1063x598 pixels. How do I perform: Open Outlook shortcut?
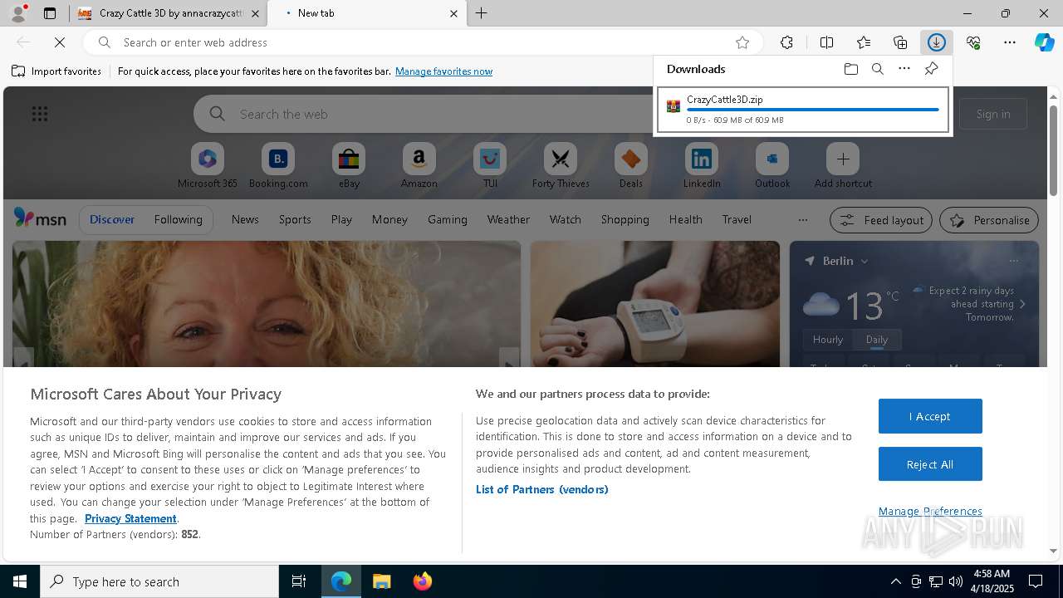[x=772, y=166]
